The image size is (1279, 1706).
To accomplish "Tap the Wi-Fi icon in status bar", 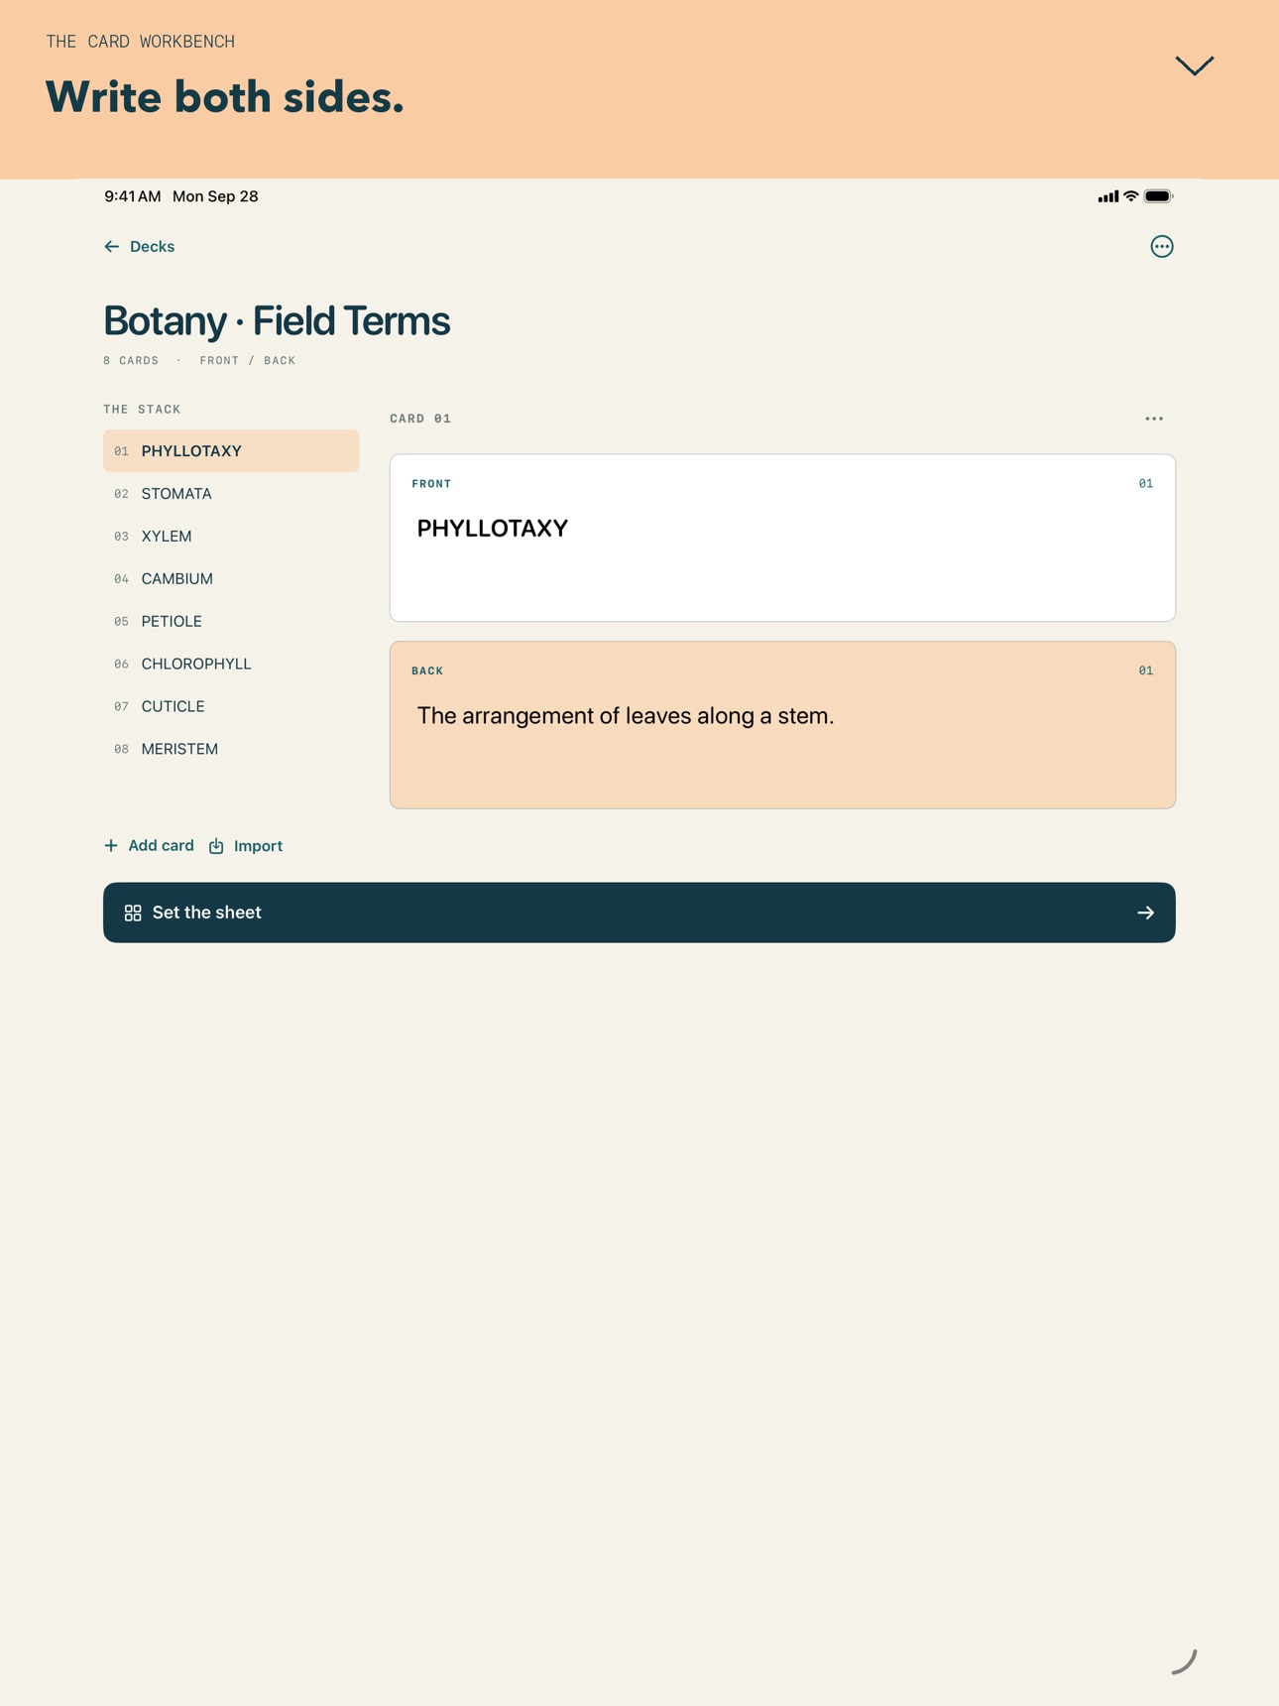I will click(x=1130, y=196).
